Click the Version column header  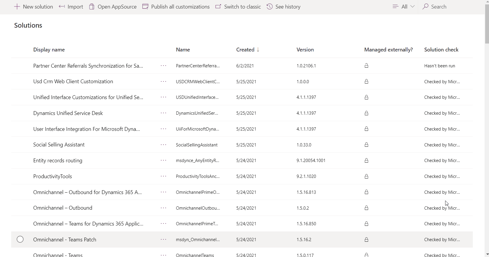(305, 50)
